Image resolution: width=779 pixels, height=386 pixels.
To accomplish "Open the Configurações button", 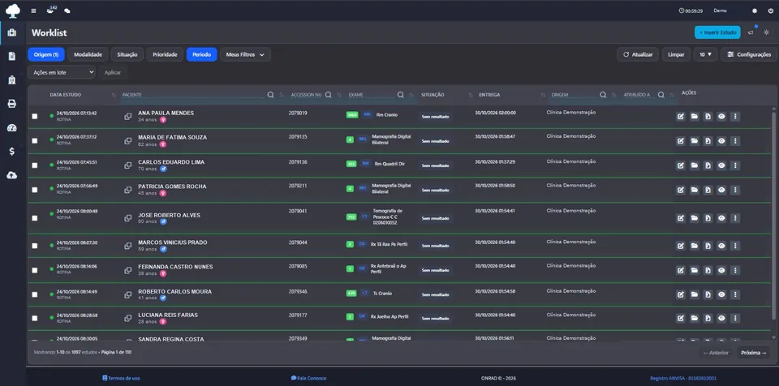I will click(x=749, y=54).
